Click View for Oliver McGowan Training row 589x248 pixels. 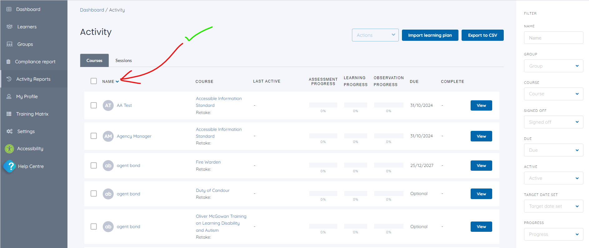[481, 227]
